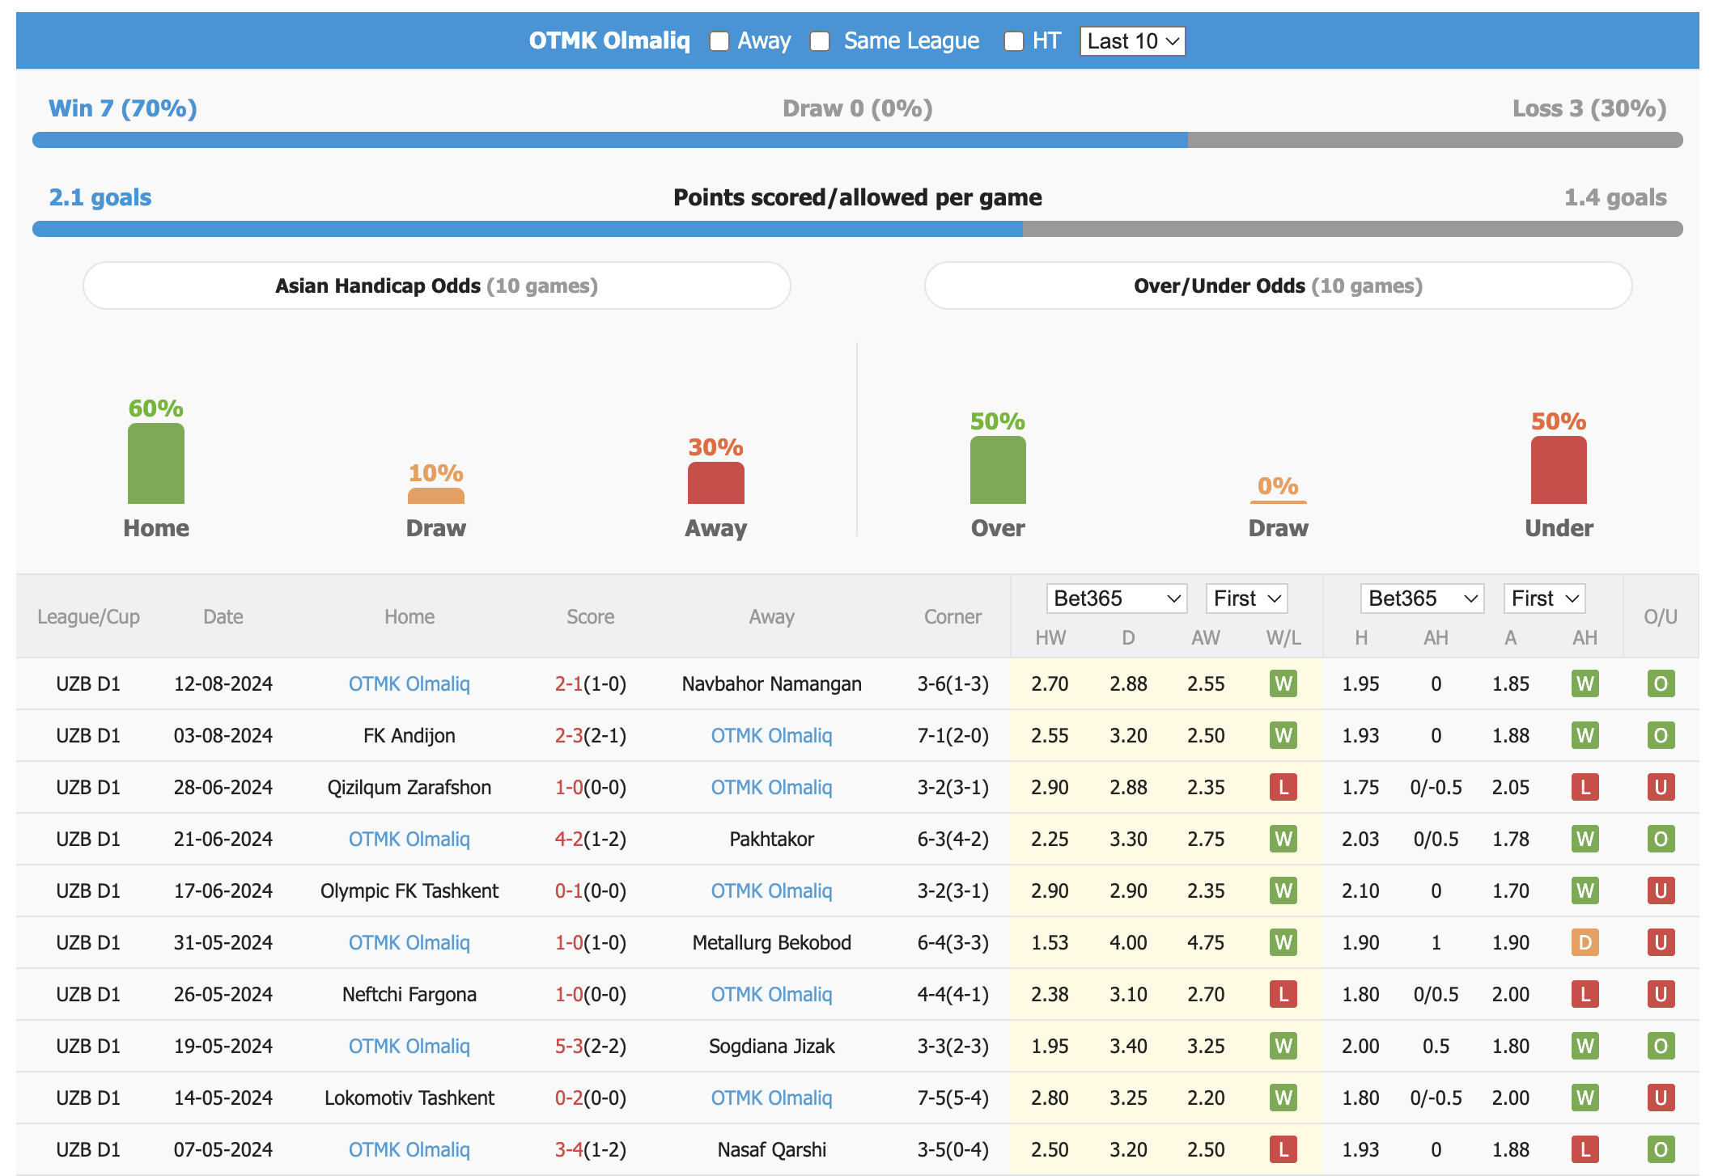This screenshot has height=1176, width=1714.
Task: Click the red L W/L badge in 26-05-2024 row
Action: (1283, 994)
